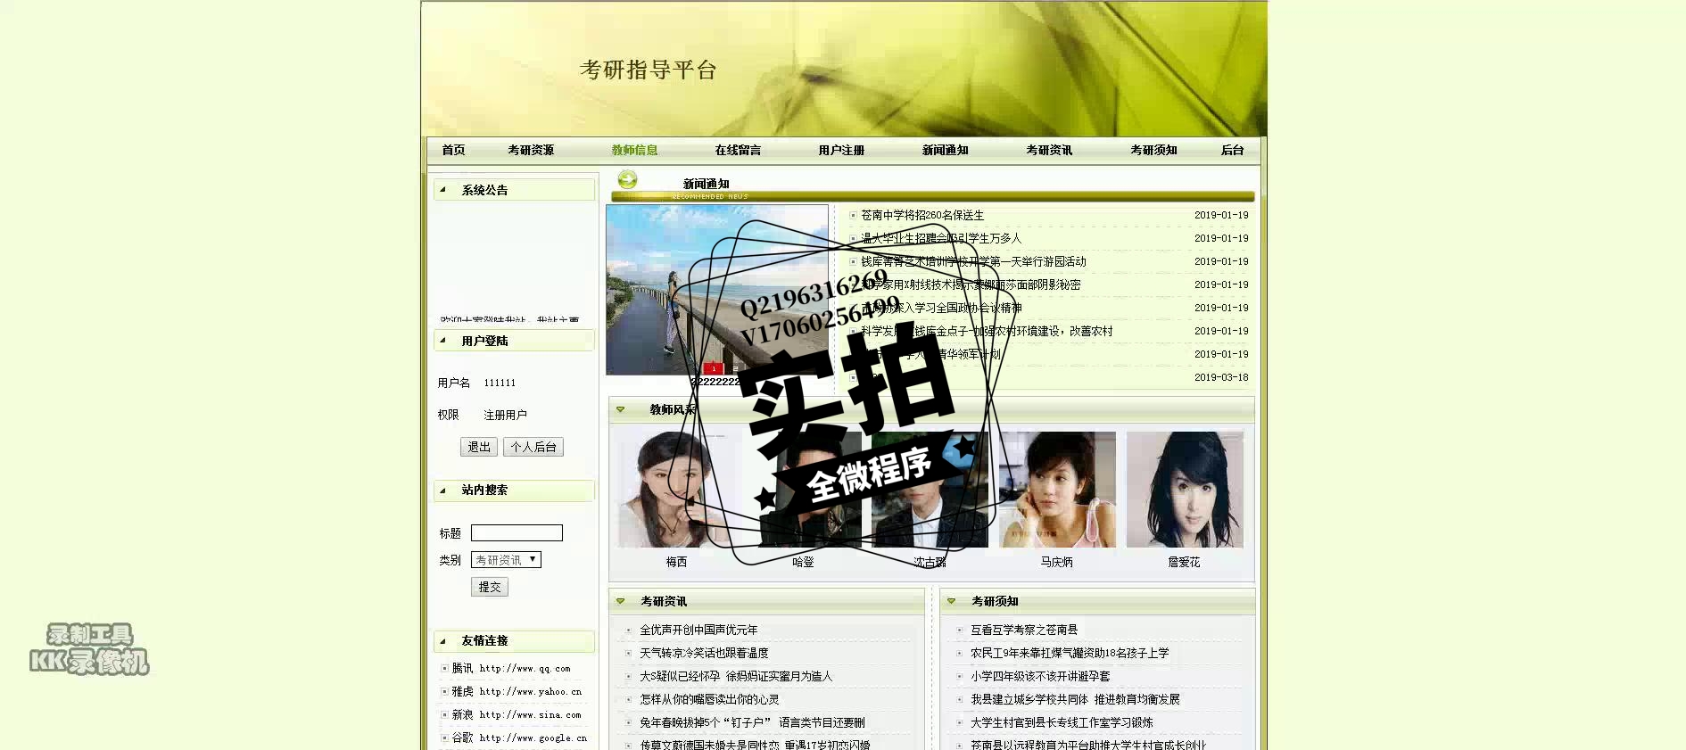Viewport: 1686px width, 750px height.
Task: Open 在线留言 navigation item
Action: pos(738,150)
